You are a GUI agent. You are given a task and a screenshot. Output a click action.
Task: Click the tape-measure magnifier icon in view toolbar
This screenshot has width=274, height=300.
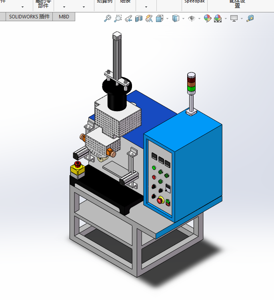click(x=250, y=18)
